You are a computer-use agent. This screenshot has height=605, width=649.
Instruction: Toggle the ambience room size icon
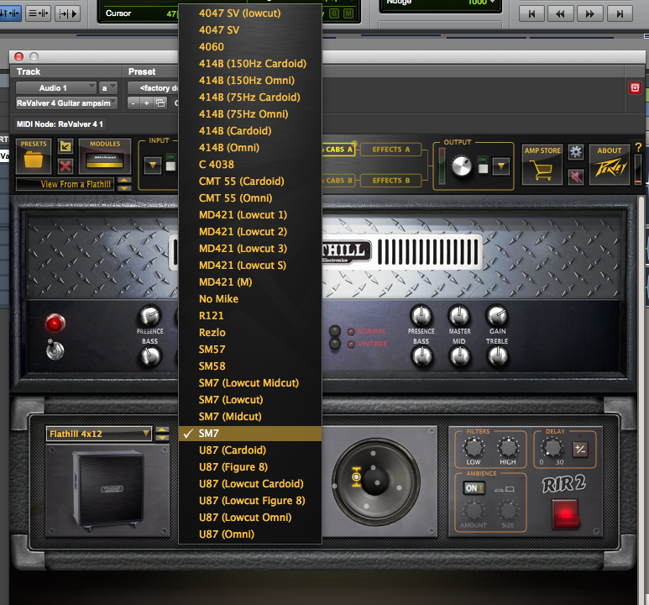point(505,489)
